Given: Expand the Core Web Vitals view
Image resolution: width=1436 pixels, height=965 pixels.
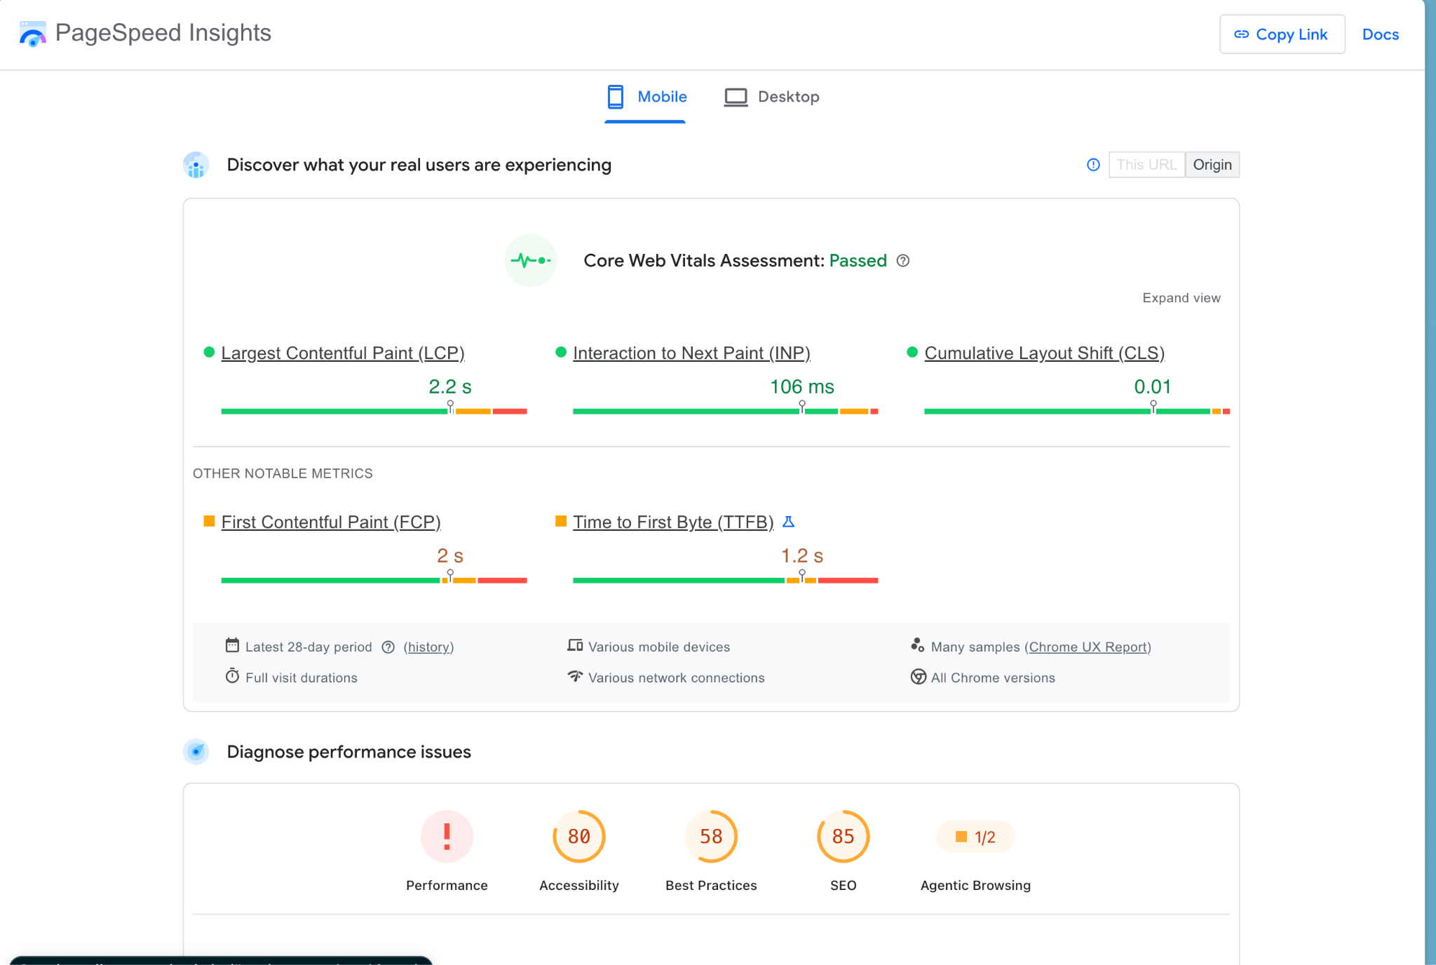Looking at the screenshot, I should pyautogui.click(x=1181, y=298).
